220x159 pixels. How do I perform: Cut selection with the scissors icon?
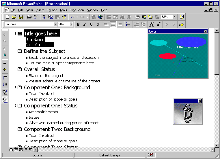(x=44, y=17)
